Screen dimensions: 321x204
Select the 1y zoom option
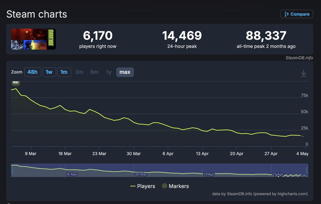[x=109, y=72]
